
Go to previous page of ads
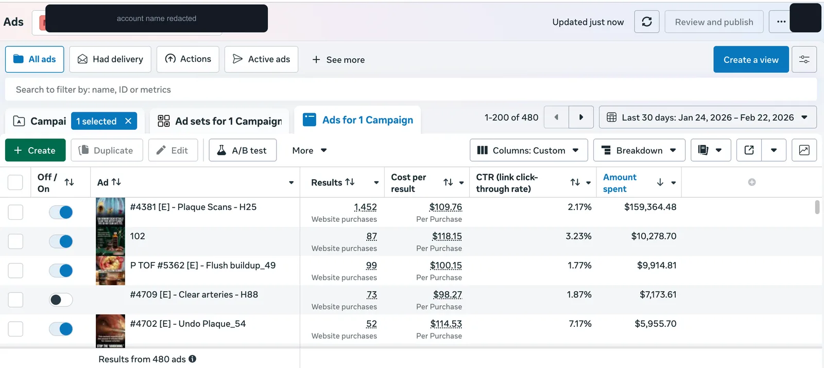coord(556,117)
